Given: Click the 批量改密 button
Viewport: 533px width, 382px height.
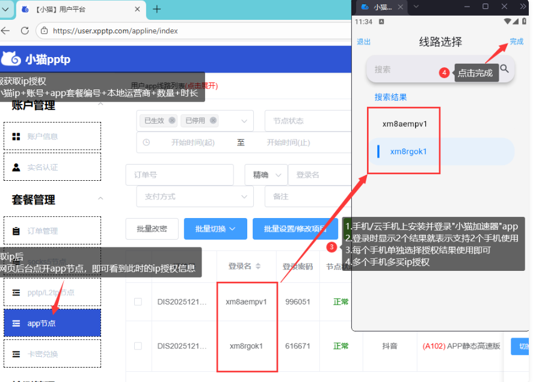Looking at the screenshot, I should (152, 229).
